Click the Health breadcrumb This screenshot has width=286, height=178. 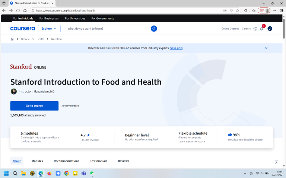point(40,39)
